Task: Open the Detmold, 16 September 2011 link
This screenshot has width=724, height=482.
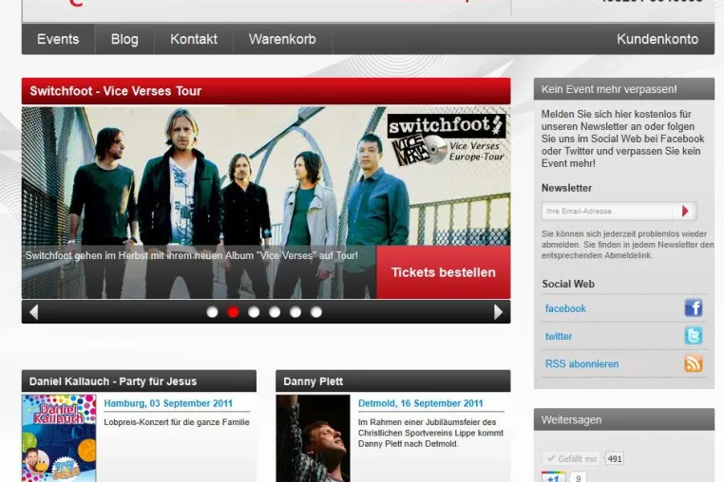Action: [420, 403]
